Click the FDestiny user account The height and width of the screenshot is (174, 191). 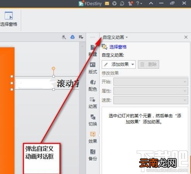point(90,3)
